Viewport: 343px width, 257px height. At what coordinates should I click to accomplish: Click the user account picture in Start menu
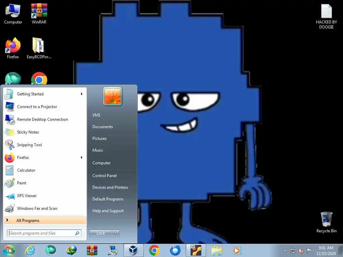coord(113,96)
